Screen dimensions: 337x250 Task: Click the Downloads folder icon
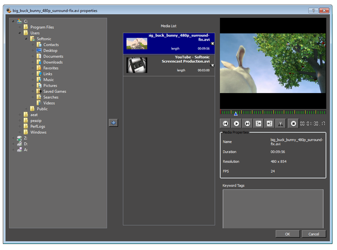click(39, 62)
